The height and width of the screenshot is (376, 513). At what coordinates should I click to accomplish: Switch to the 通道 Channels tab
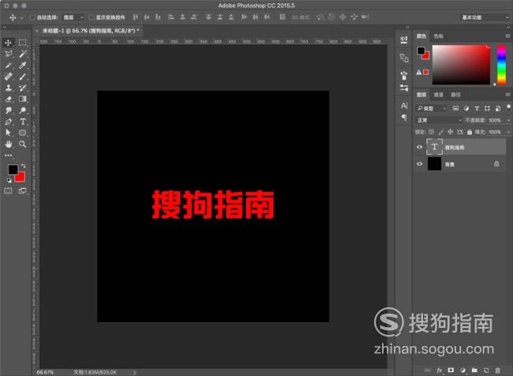(x=438, y=95)
